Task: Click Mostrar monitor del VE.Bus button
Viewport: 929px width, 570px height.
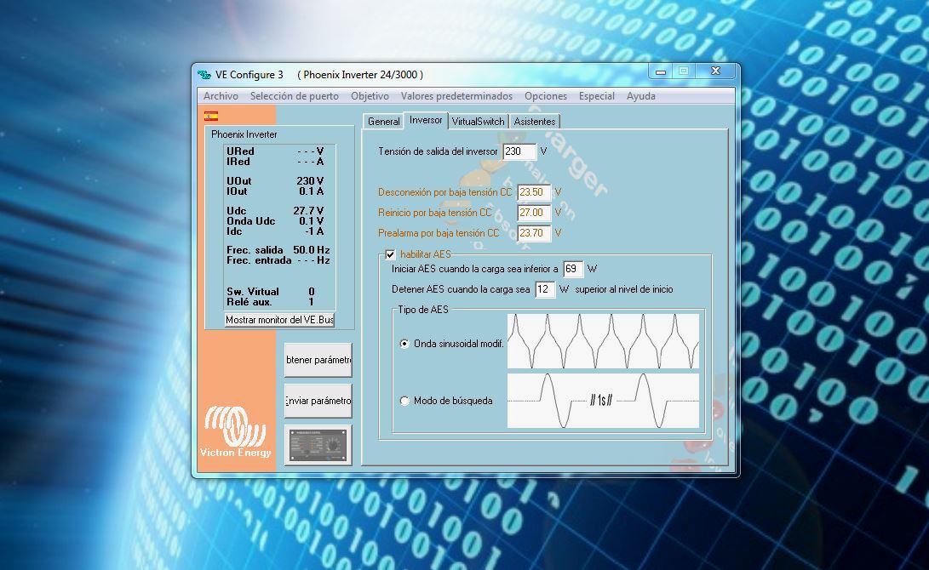Action: (x=279, y=320)
